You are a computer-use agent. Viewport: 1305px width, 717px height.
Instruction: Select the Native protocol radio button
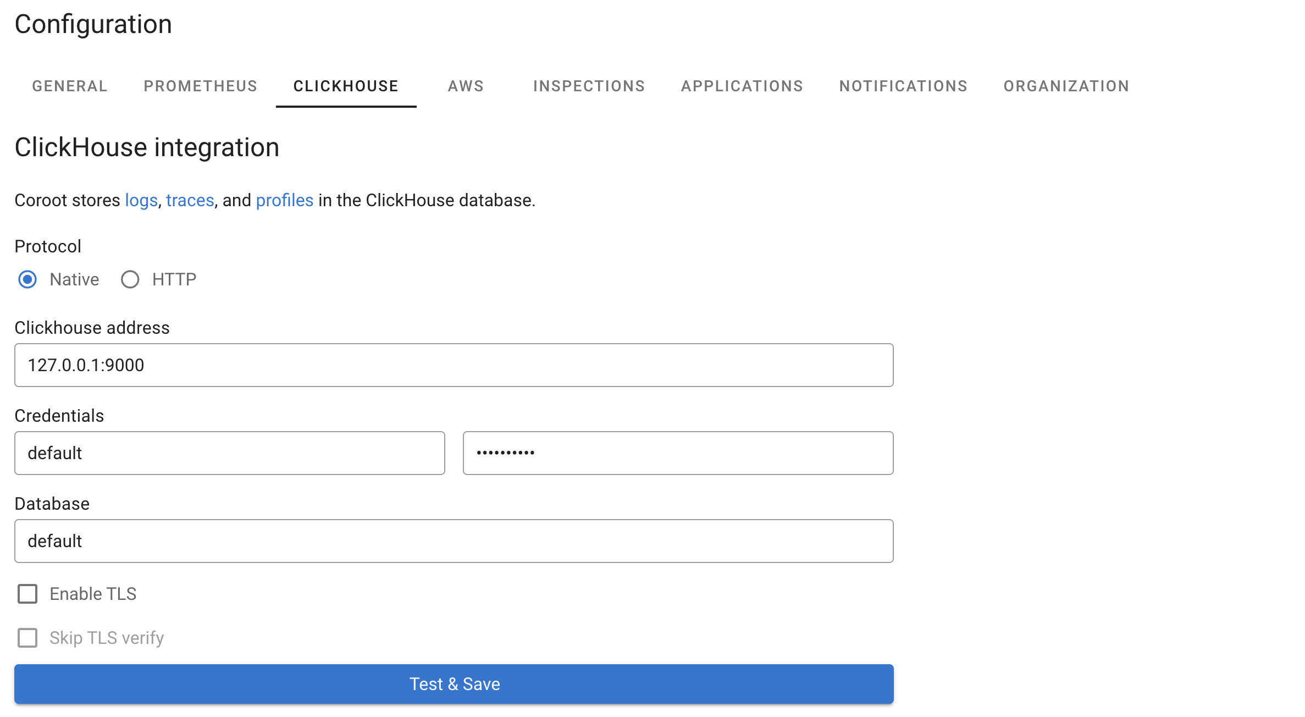click(28, 279)
